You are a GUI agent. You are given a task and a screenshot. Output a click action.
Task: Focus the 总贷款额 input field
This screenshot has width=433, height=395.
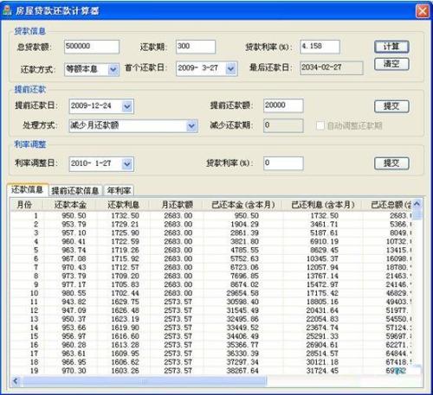click(x=92, y=47)
